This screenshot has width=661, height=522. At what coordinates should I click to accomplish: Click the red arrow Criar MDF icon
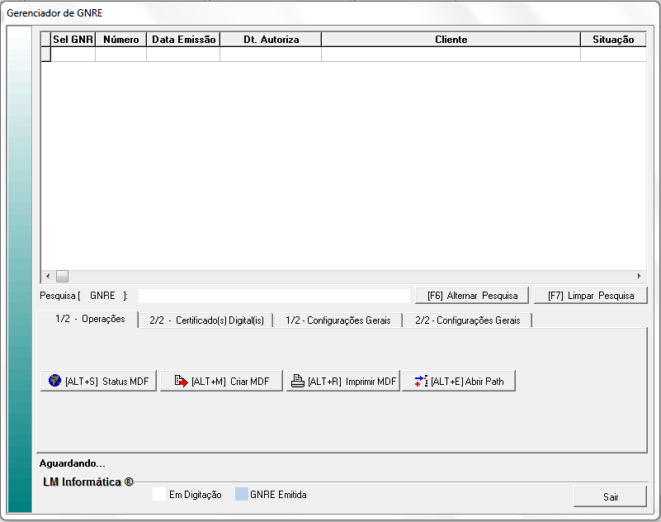coord(182,381)
